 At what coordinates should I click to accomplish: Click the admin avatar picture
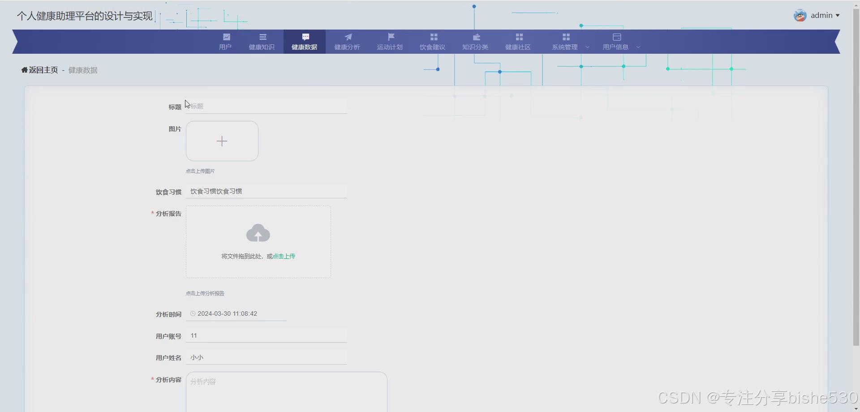[800, 16]
